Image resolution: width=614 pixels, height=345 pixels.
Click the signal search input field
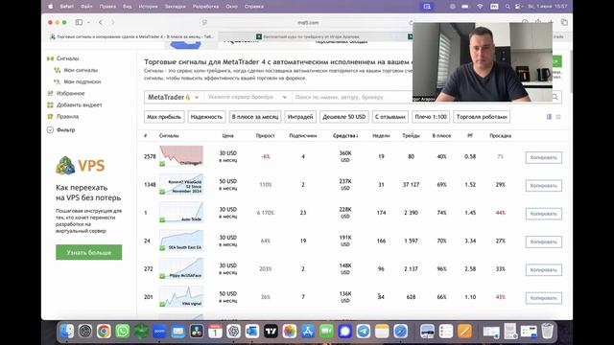pyautogui.click(x=352, y=97)
